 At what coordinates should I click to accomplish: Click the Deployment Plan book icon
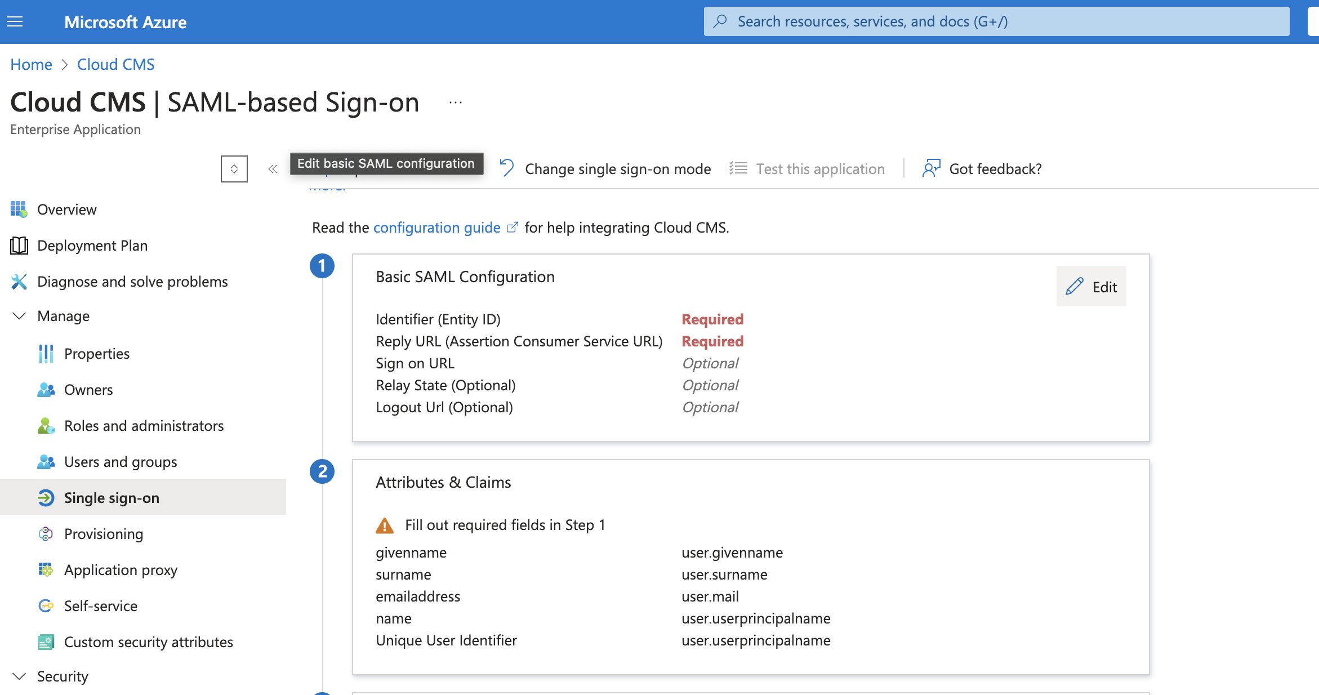pyautogui.click(x=19, y=246)
